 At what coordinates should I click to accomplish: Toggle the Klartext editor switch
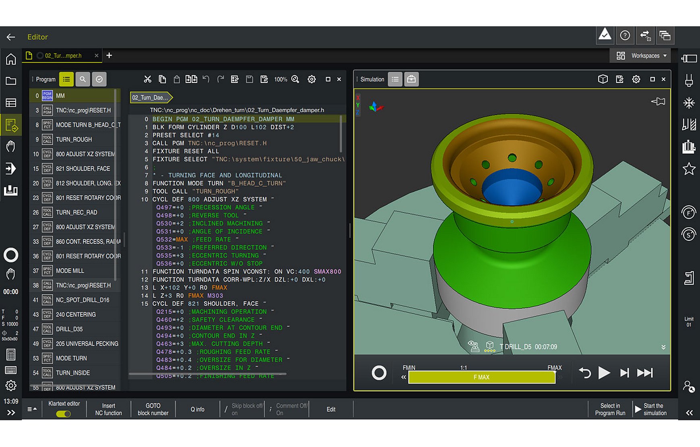[63, 414]
